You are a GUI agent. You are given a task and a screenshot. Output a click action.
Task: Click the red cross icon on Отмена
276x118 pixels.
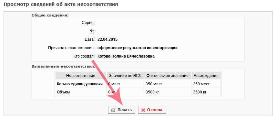[143, 110]
